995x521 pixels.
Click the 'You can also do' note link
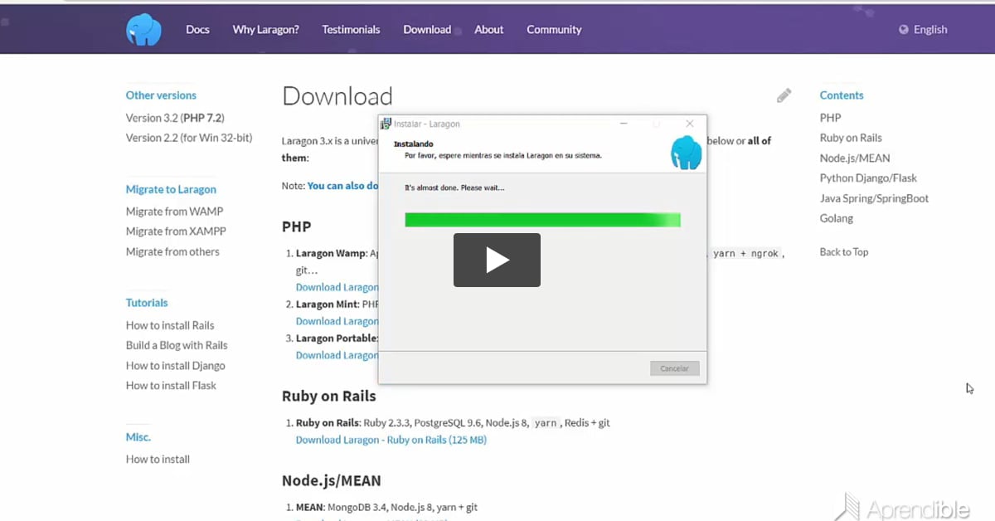click(342, 186)
